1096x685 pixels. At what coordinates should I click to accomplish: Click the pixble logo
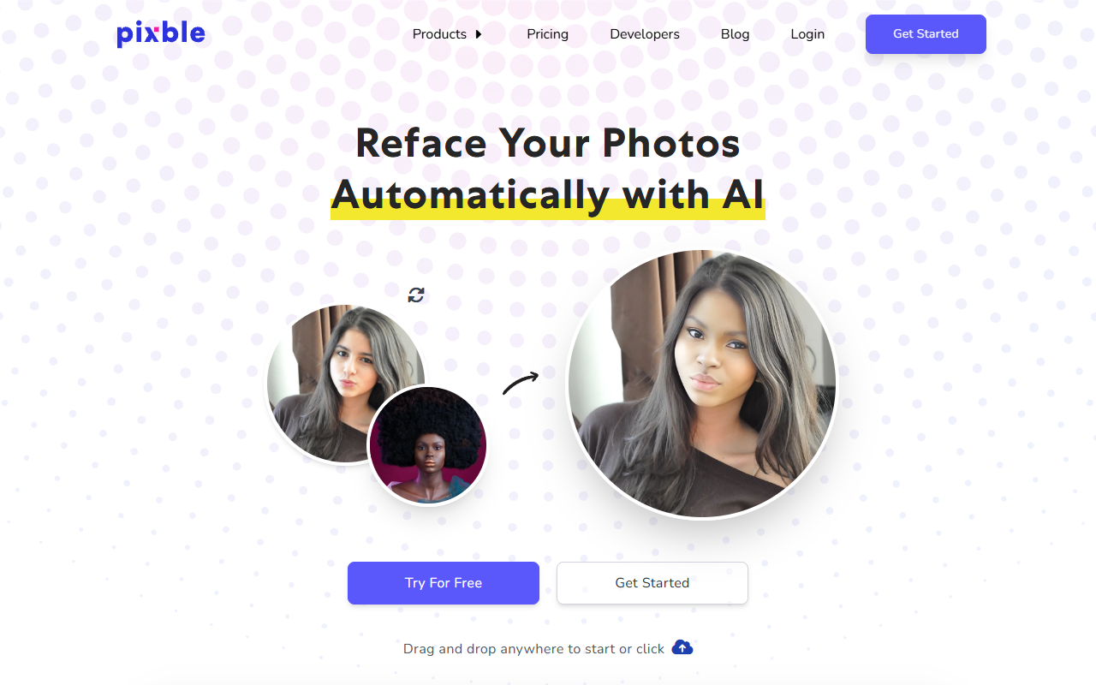[161, 34]
